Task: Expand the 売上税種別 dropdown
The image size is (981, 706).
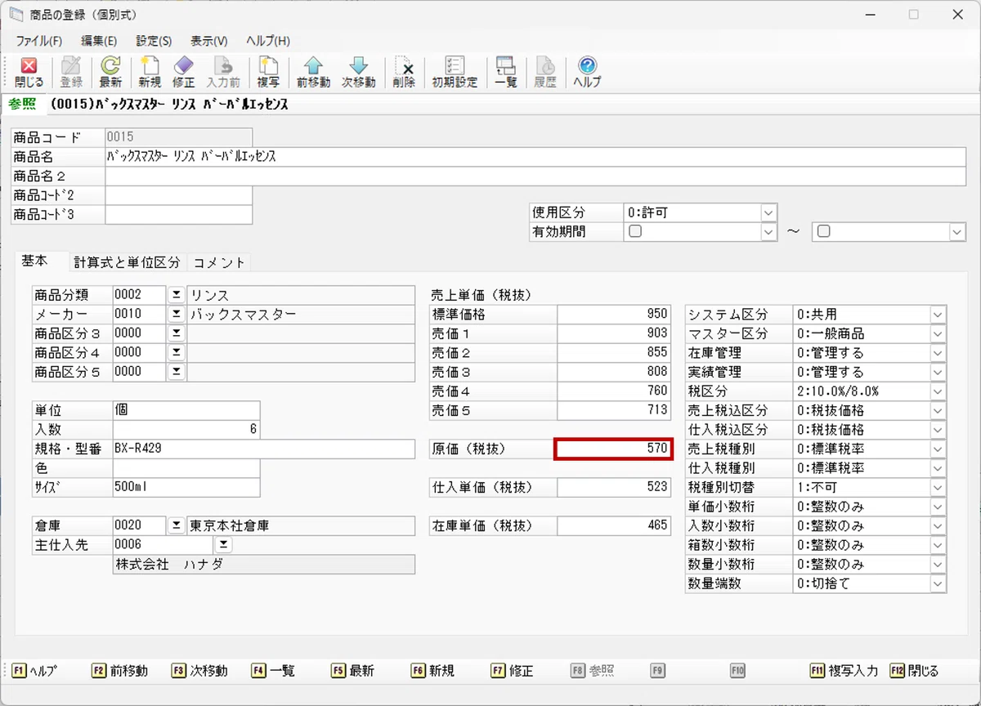Action: pyautogui.click(x=938, y=449)
